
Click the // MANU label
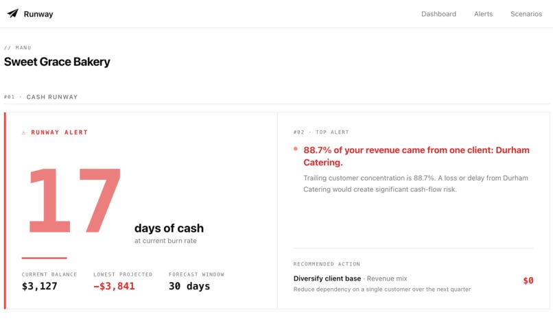(x=18, y=47)
